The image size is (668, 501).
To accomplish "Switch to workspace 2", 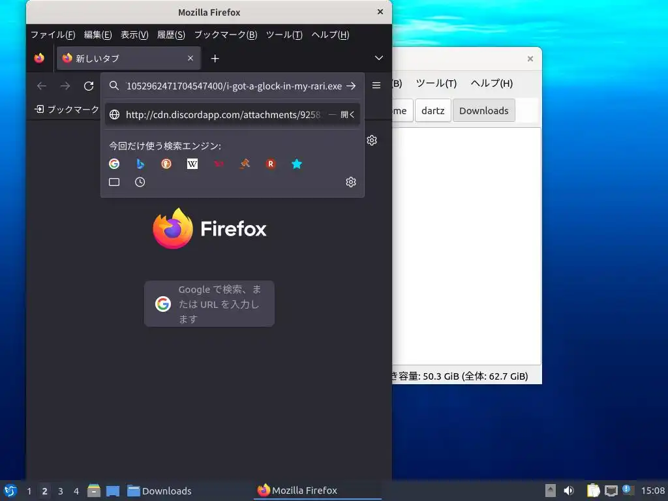I will click(x=45, y=491).
